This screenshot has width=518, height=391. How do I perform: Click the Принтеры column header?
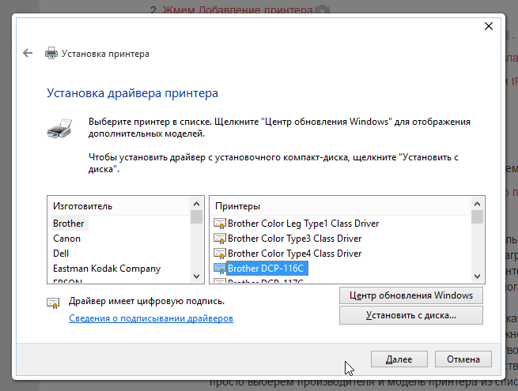click(x=339, y=206)
